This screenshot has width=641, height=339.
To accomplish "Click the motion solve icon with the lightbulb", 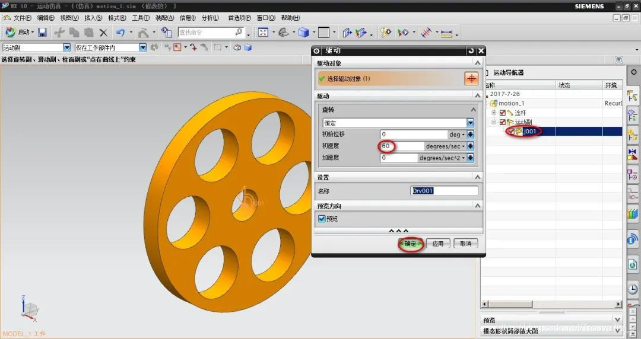I will [x=385, y=32].
